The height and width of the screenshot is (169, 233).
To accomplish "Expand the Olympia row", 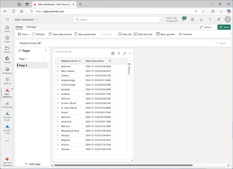I will (x=58, y=149).
